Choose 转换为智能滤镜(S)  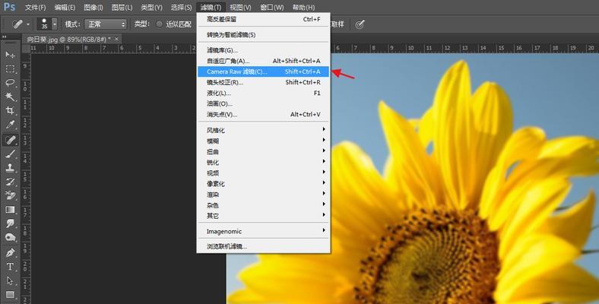tap(263, 35)
